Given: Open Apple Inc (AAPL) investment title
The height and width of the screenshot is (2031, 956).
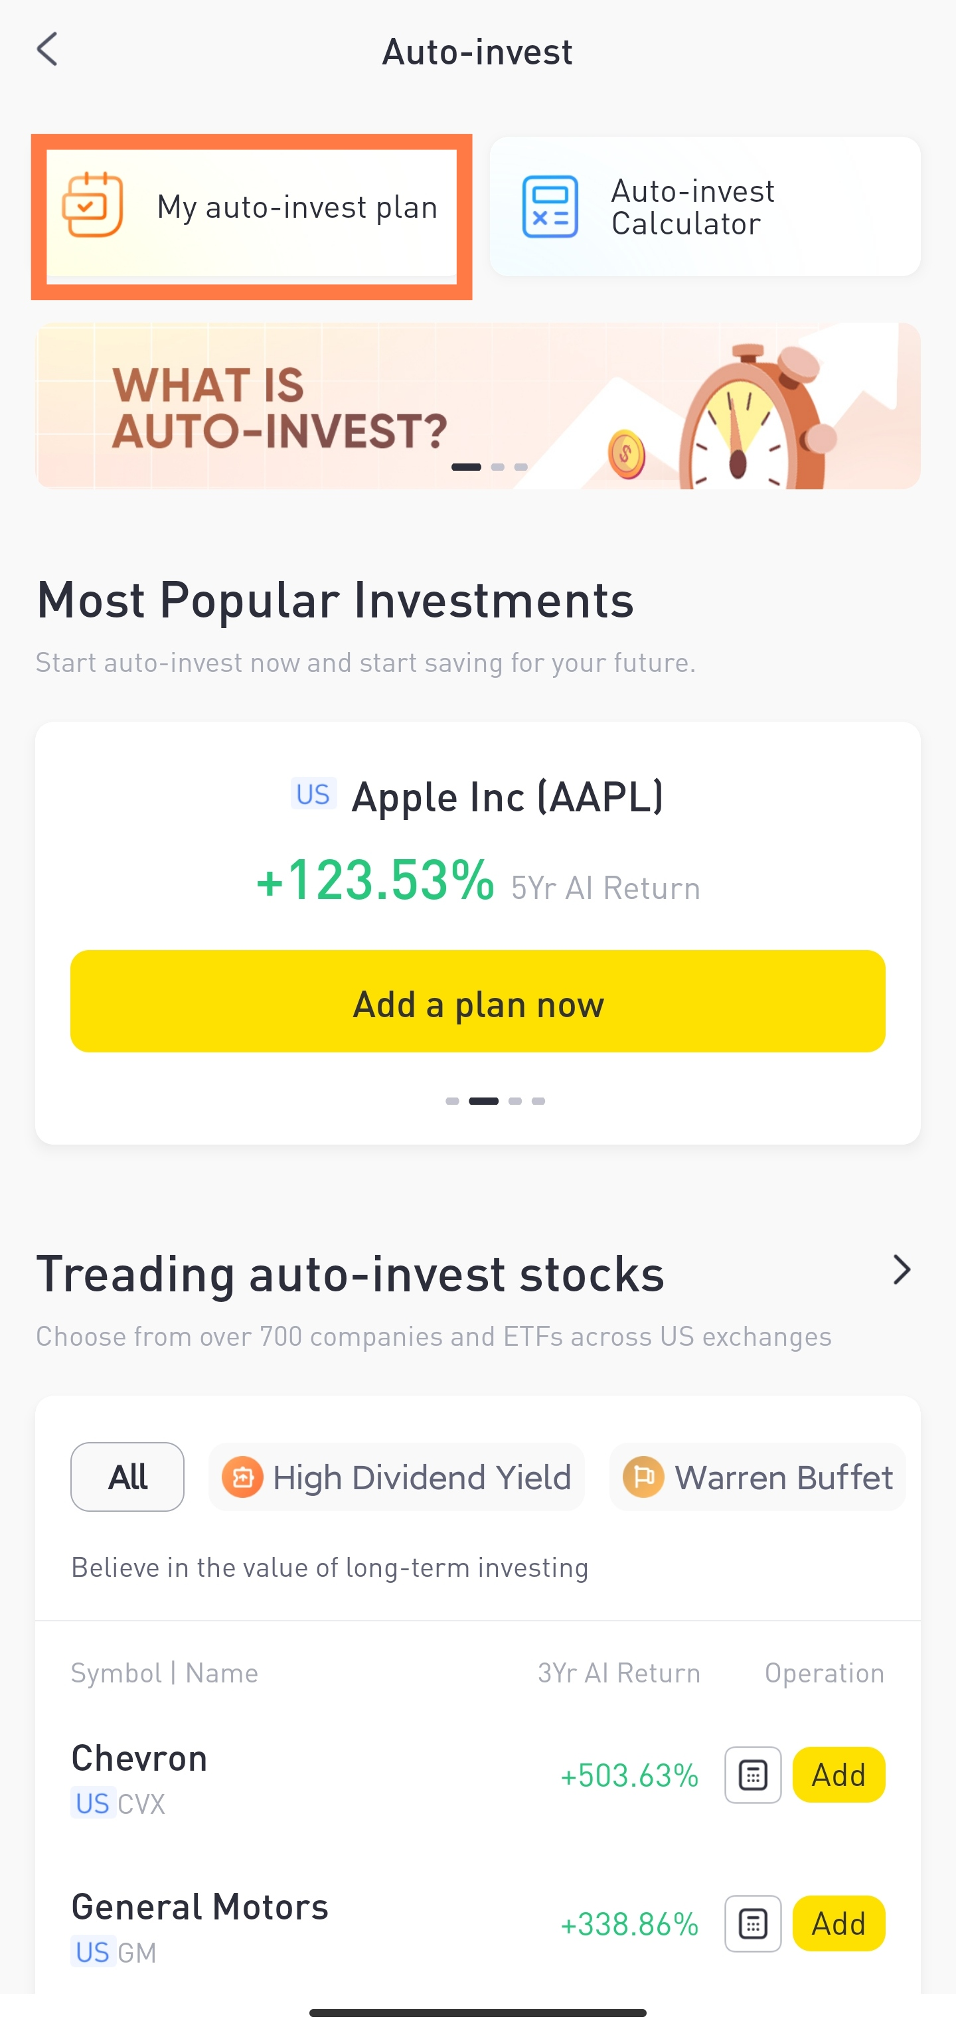Looking at the screenshot, I should (x=507, y=797).
